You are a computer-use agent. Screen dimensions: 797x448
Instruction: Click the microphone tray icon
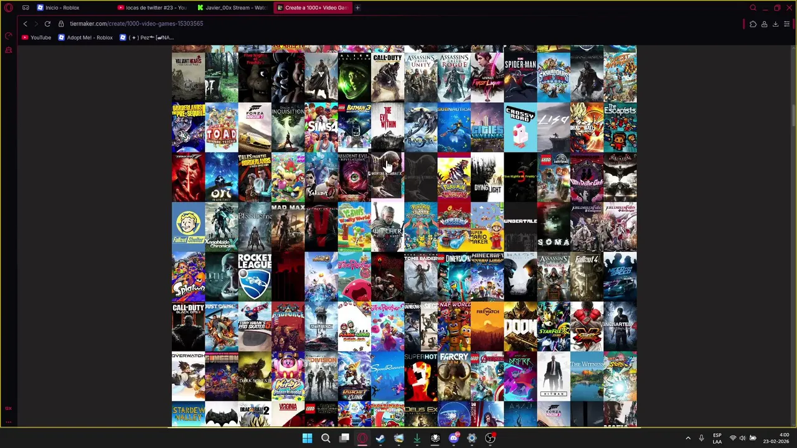pyautogui.click(x=701, y=438)
